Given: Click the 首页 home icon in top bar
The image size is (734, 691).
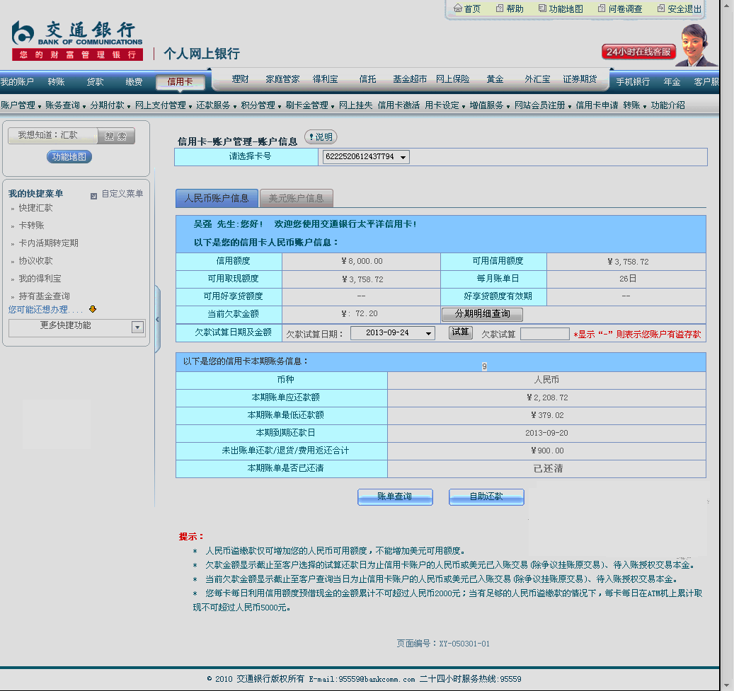Looking at the screenshot, I should (458, 8).
